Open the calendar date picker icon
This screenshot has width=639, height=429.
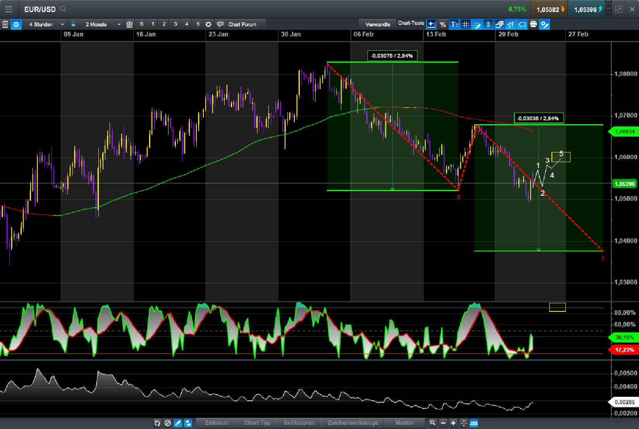tap(130, 24)
